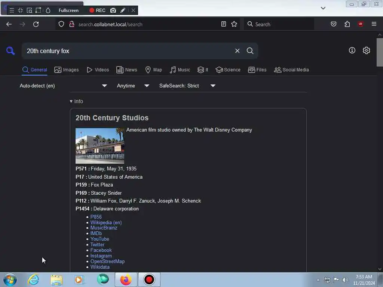Switch to the Files tab
This screenshot has height=287, width=383.
[x=257, y=70]
